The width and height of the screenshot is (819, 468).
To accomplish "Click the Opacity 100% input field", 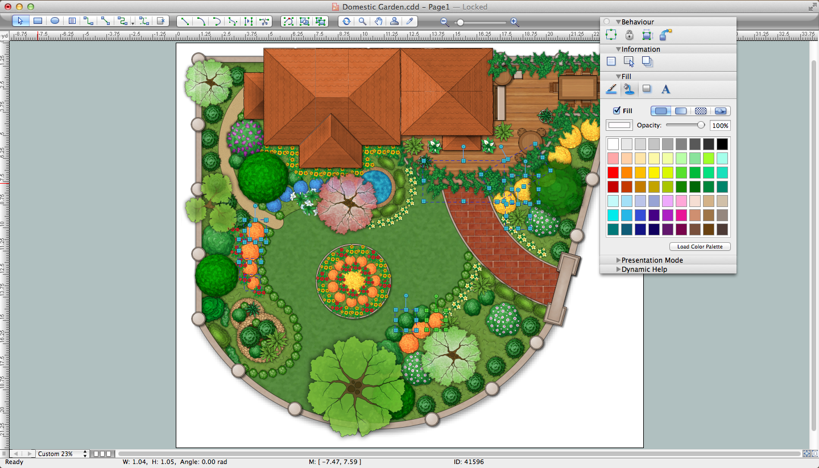I will point(720,126).
